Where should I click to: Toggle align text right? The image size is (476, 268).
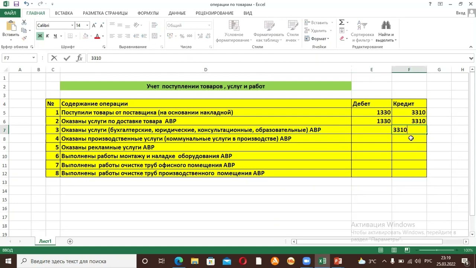point(128,36)
